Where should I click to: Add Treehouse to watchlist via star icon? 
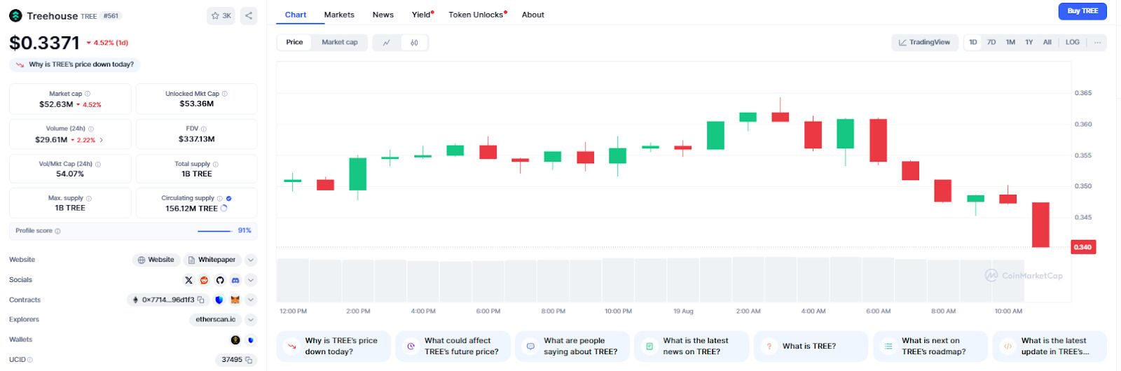[221, 15]
